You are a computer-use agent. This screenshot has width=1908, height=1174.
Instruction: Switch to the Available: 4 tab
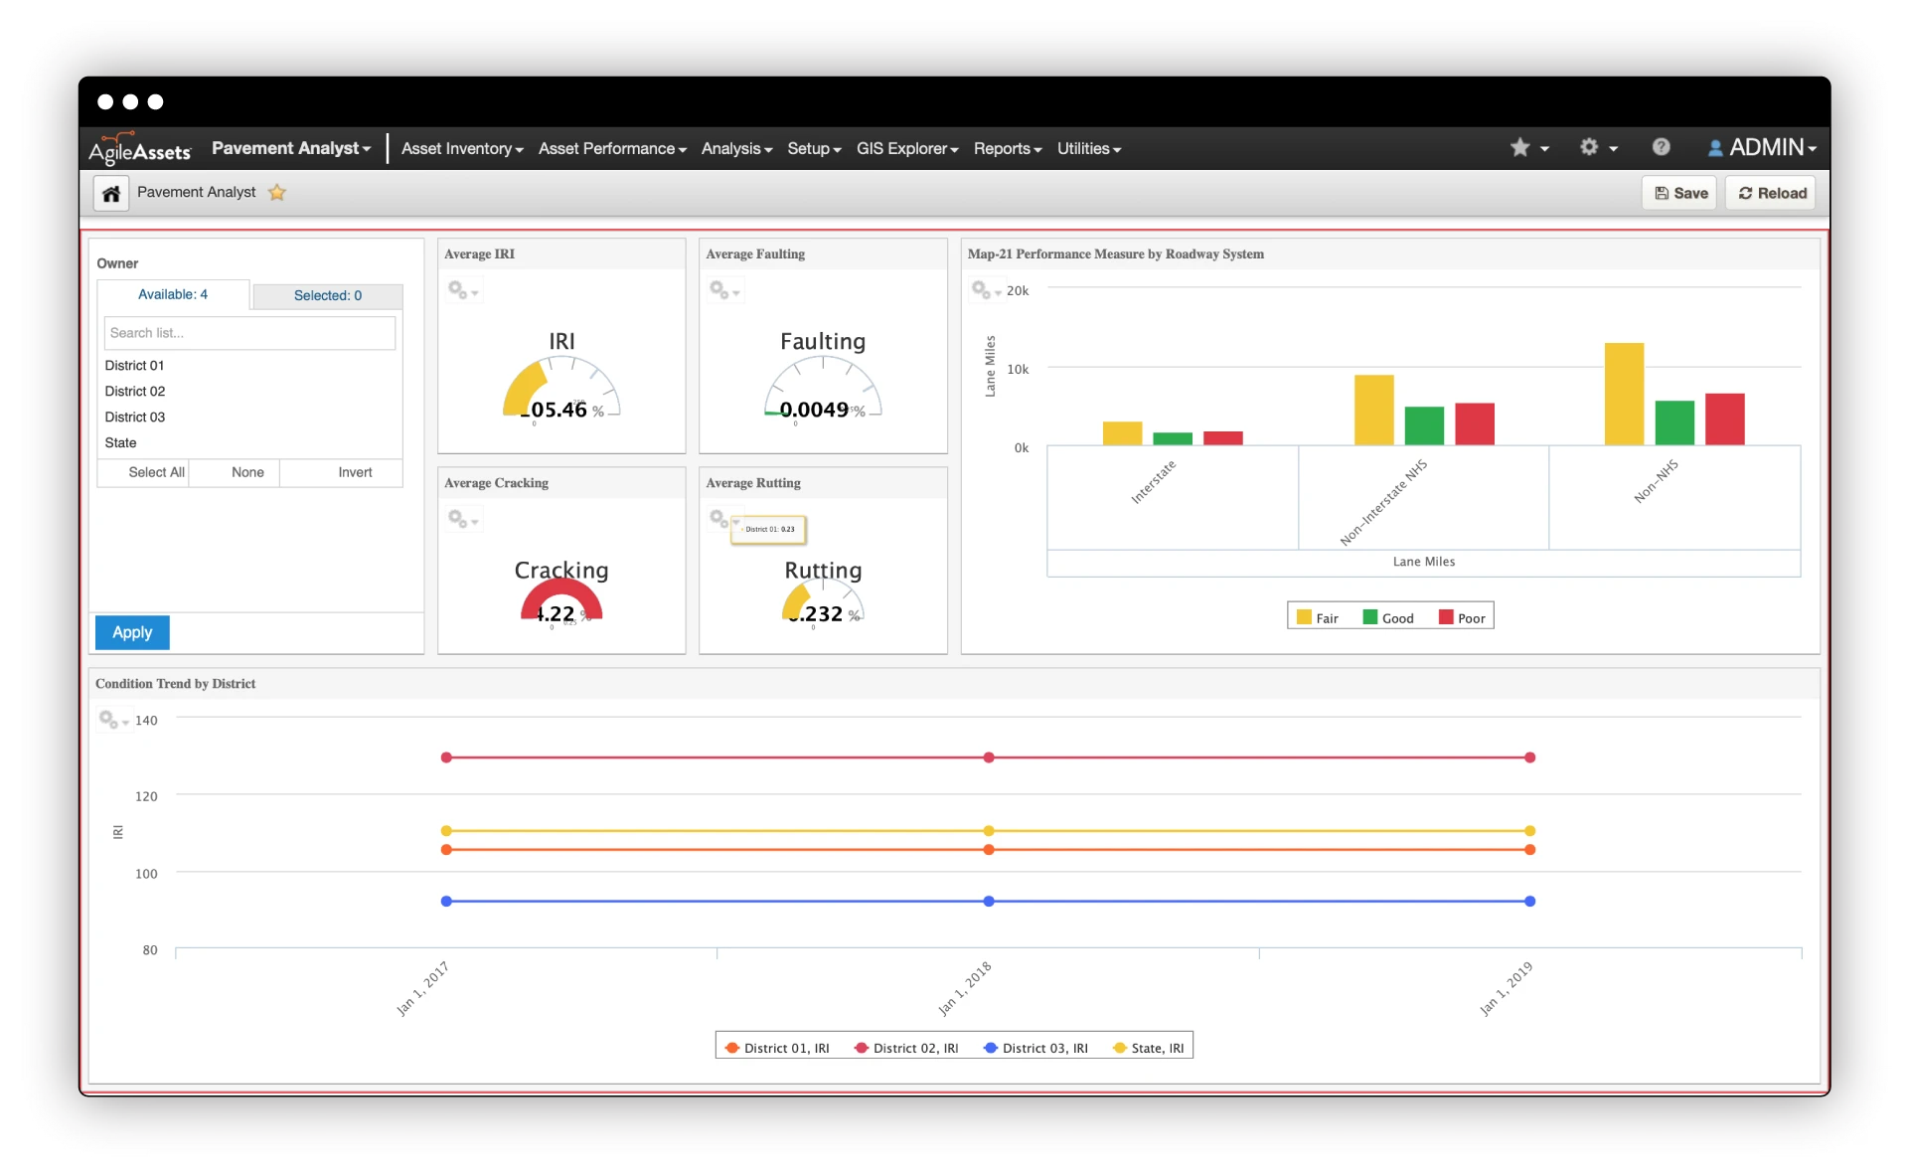click(x=173, y=294)
